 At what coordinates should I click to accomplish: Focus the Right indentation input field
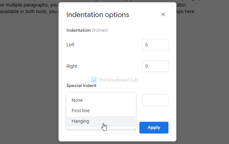point(155,66)
